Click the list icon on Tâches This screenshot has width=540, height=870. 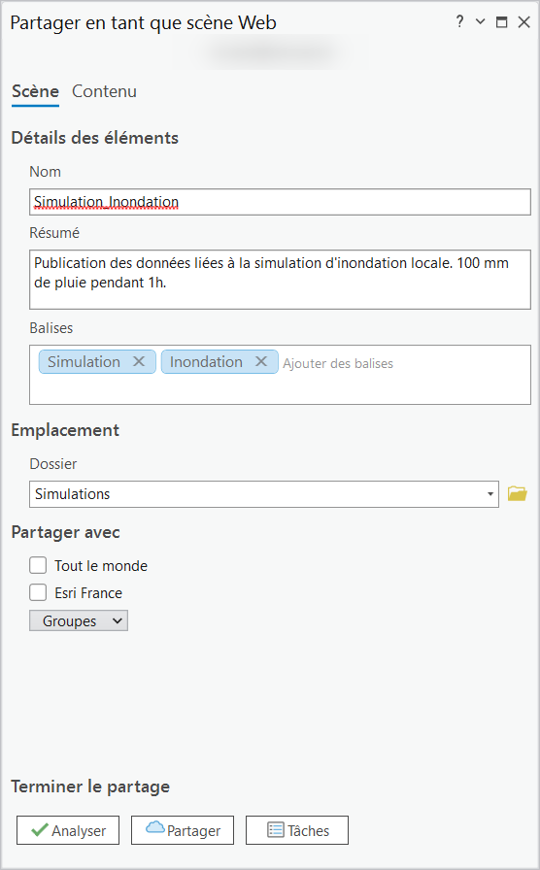(x=275, y=830)
